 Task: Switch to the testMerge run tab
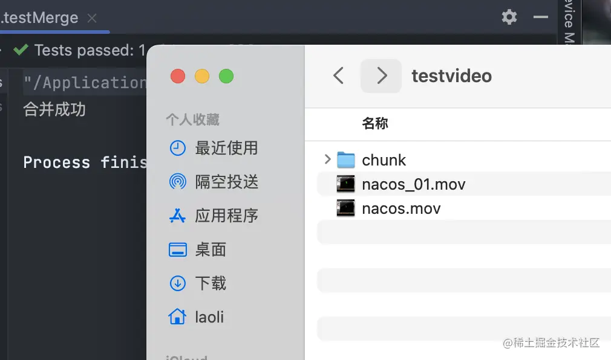tap(41, 18)
